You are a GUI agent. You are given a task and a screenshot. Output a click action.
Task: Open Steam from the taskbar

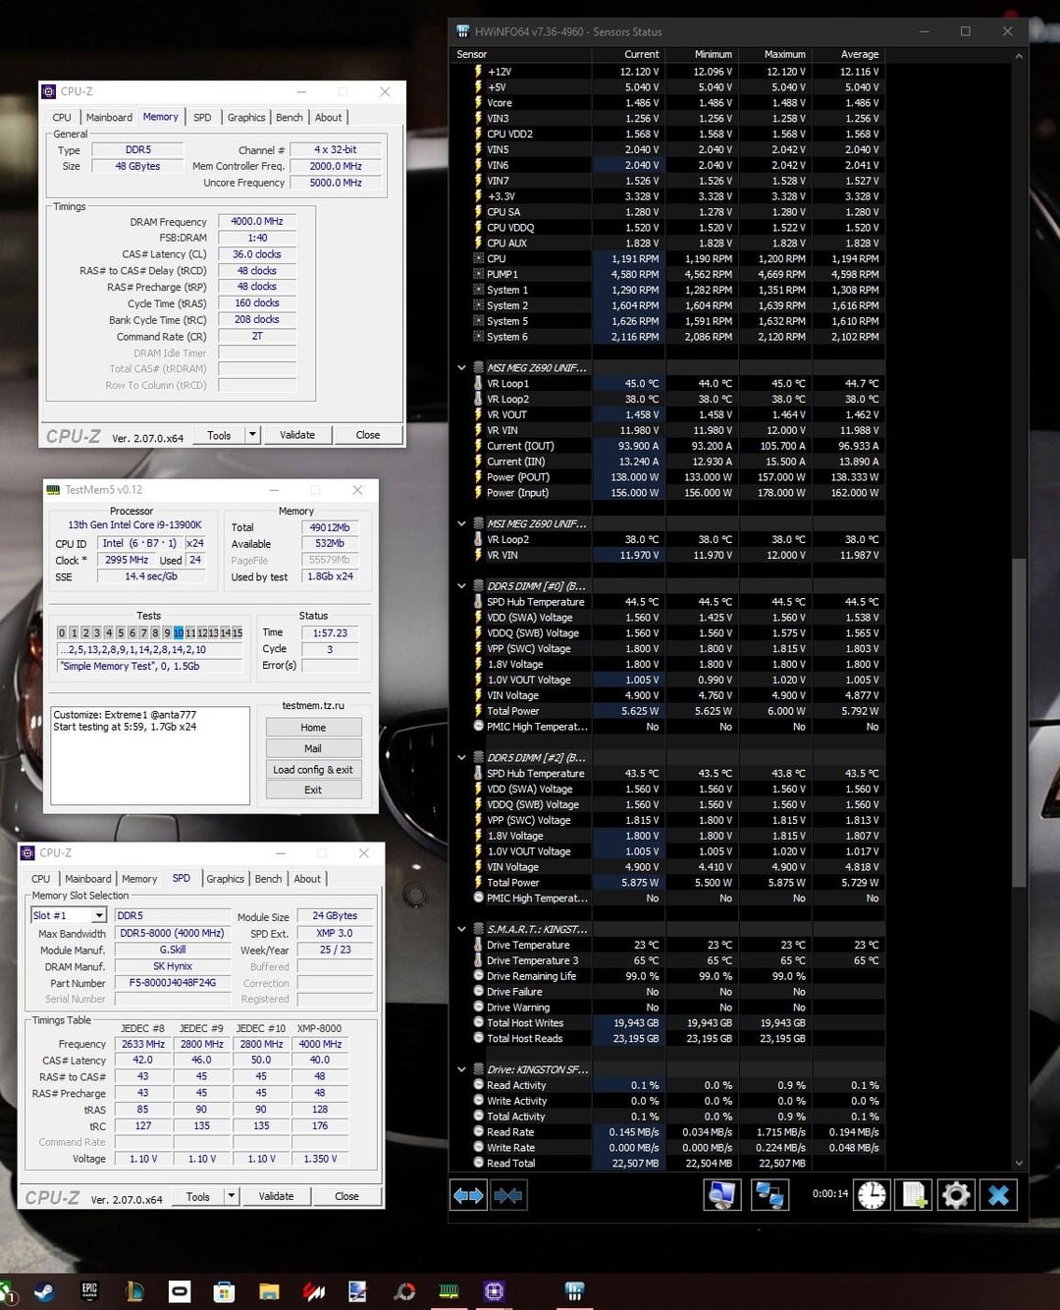(44, 1291)
